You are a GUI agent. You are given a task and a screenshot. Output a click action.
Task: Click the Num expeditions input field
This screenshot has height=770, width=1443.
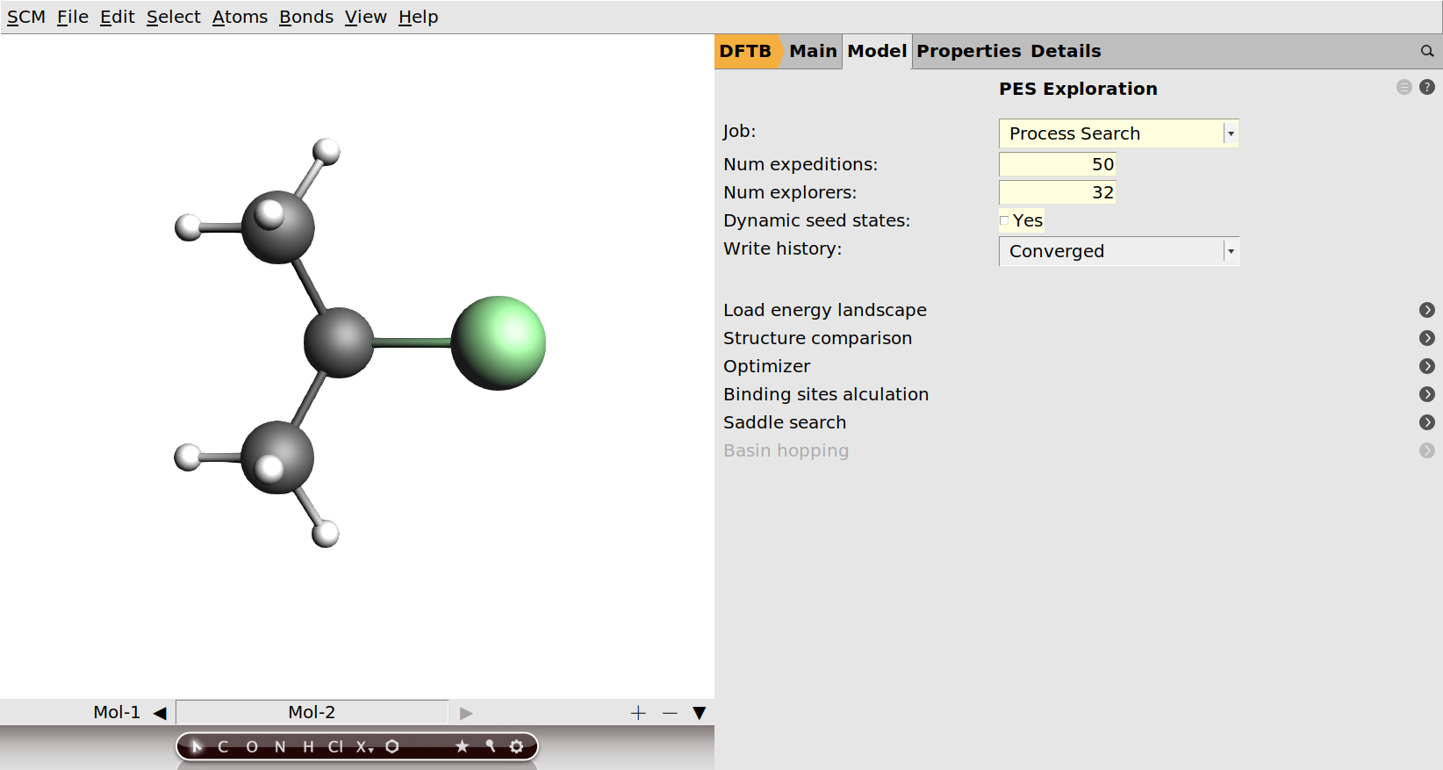[x=1057, y=164]
